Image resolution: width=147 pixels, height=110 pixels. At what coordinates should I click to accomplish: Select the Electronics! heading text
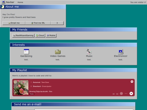tap(121, 56)
